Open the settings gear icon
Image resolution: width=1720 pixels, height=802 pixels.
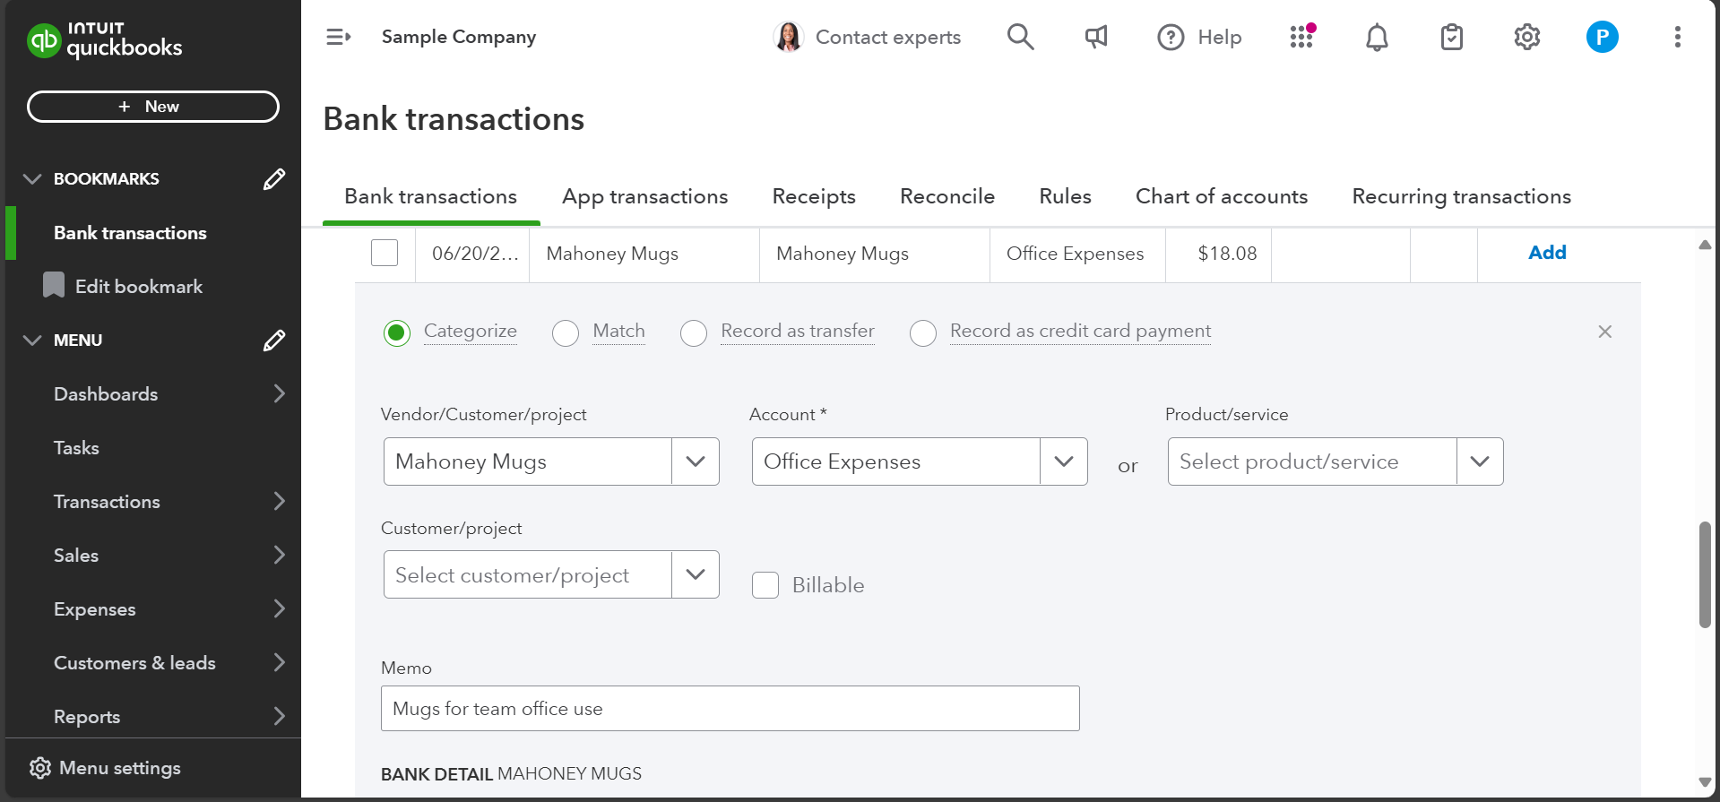[x=1526, y=37]
